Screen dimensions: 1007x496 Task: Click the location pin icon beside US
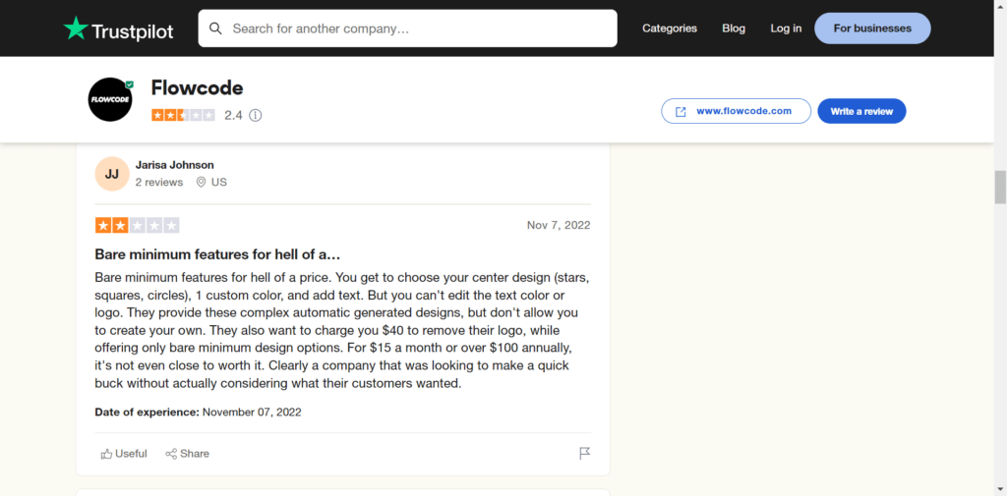(201, 183)
